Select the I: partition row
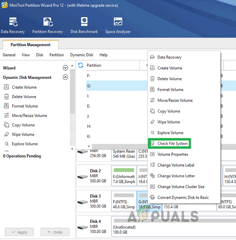 (x=117, y=96)
